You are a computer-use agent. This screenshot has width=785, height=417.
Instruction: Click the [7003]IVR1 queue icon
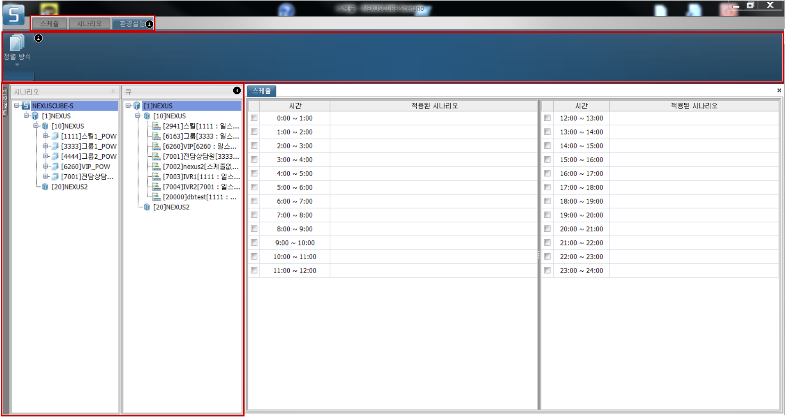coord(156,176)
